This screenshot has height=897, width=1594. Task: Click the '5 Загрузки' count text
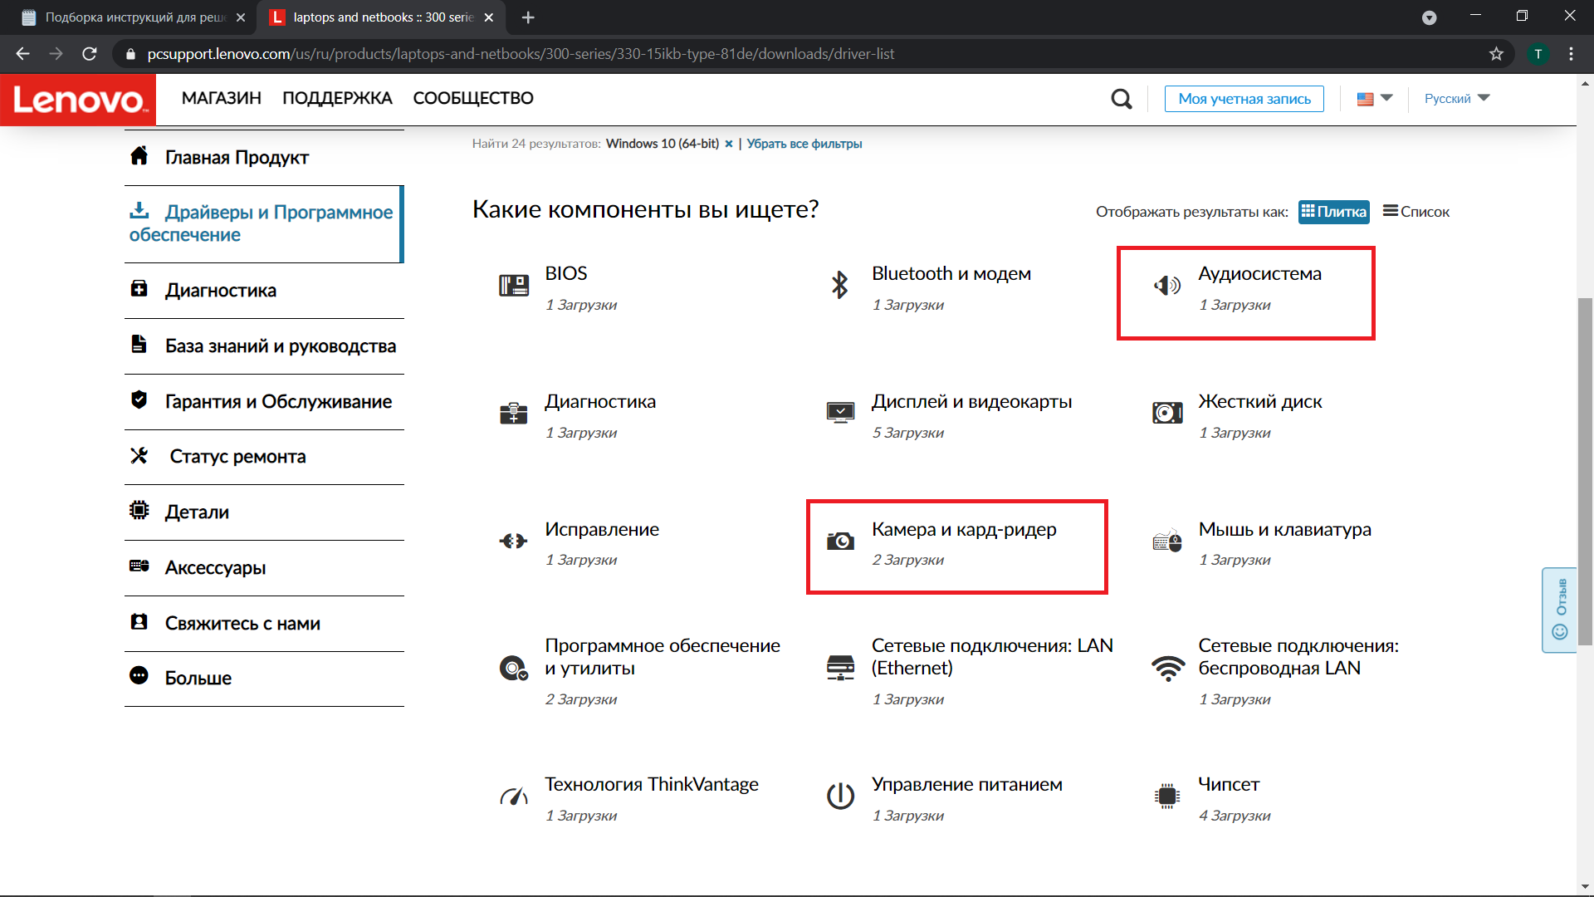click(x=907, y=433)
